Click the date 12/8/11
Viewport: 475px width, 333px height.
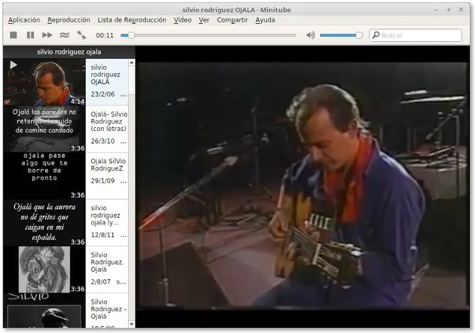point(102,235)
